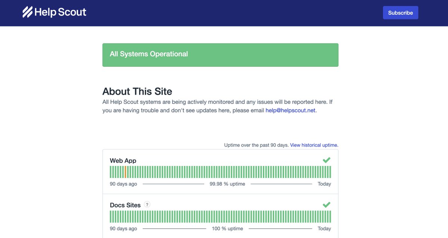Click the 'Today' label under Docs Sites

click(324, 228)
